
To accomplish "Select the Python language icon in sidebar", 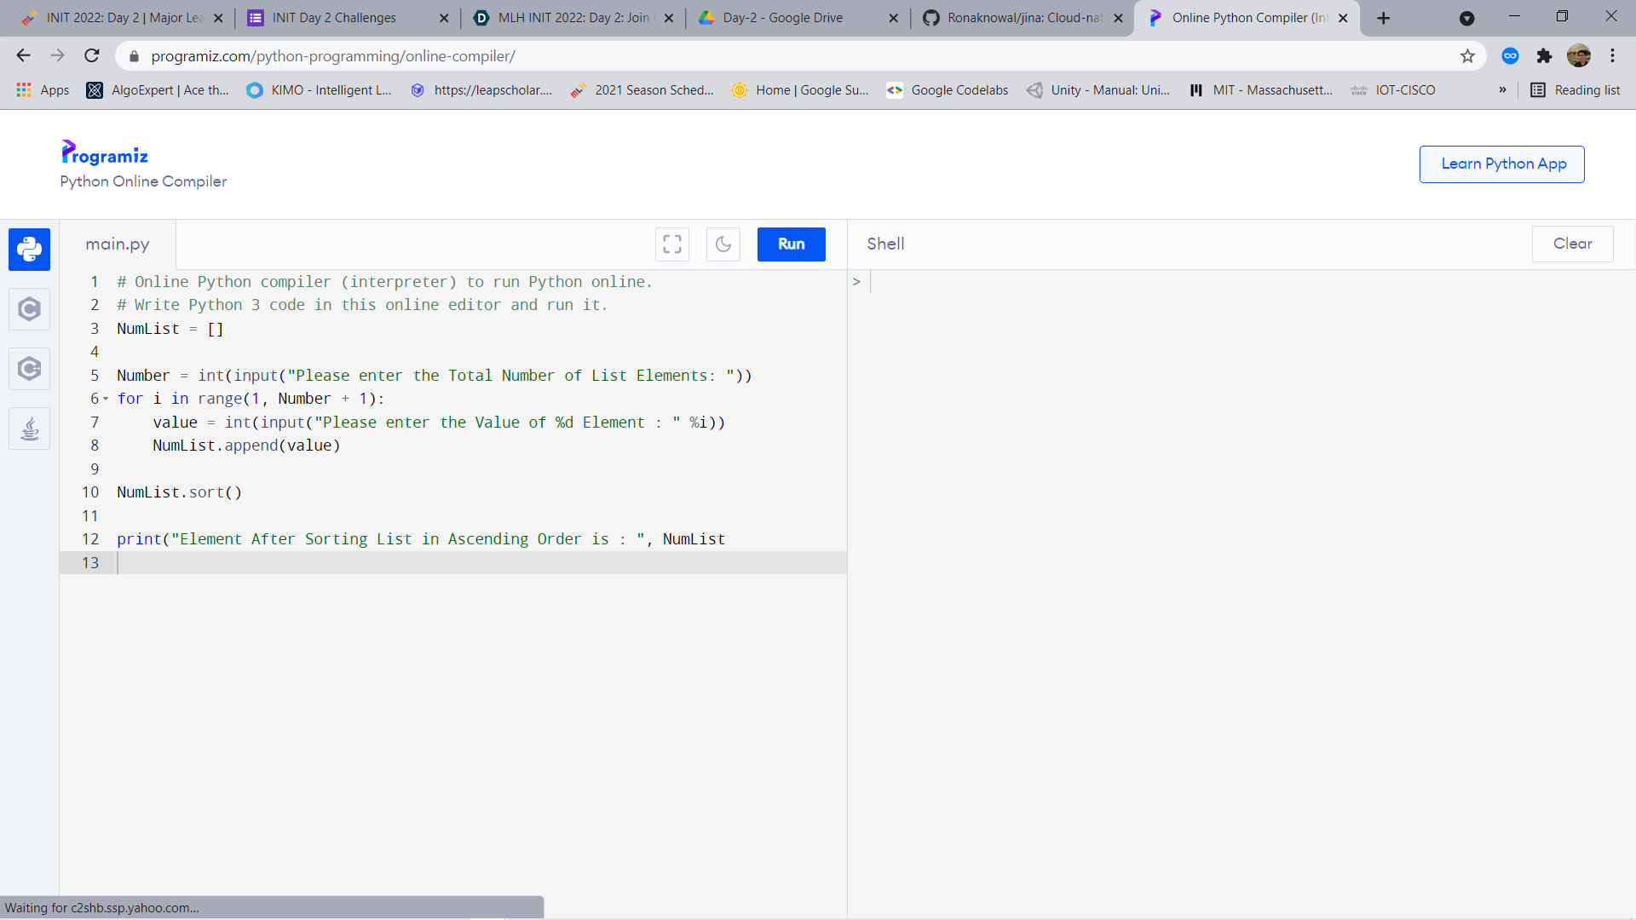I will point(29,249).
